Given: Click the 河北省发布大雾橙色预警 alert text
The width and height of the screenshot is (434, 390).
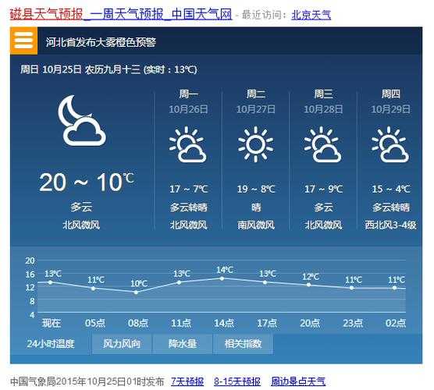Looking at the screenshot, I should [101, 42].
